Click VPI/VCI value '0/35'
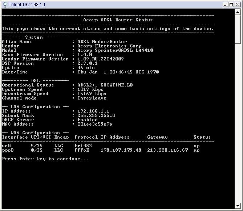This screenshot has width=243, height=211. (37, 150)
